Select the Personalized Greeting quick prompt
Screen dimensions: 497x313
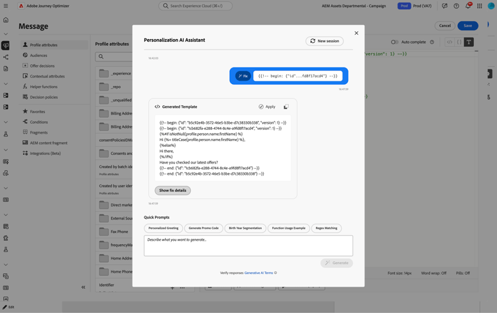tap(163, 228)
